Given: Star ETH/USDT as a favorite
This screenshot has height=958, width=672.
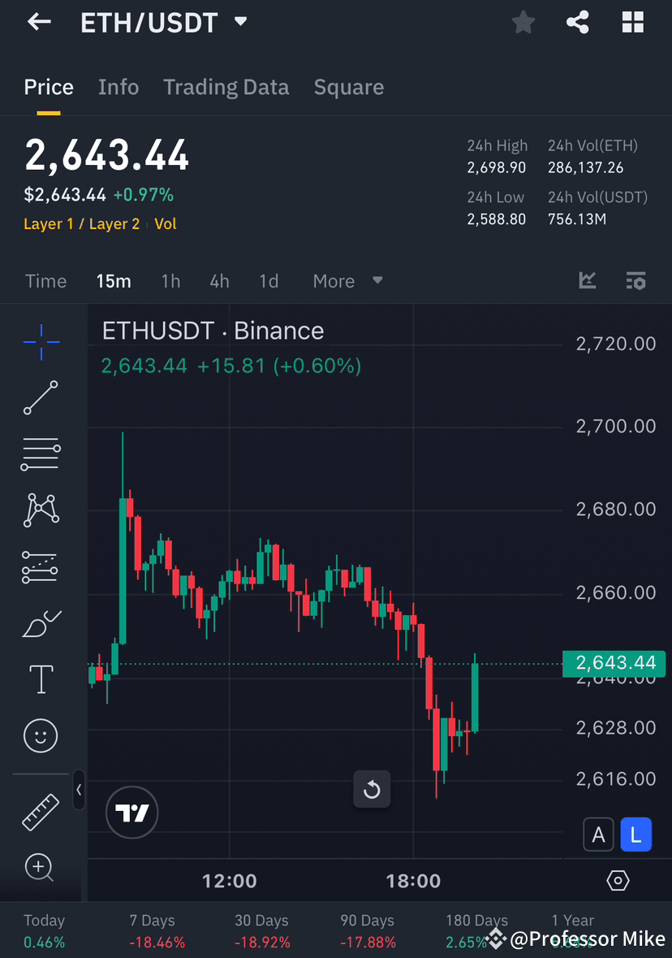Looking at the screenshot, I should click(x=523, y=22).
